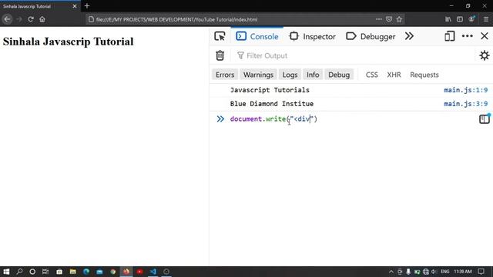Reload the current page
The width and height of the screenshot is (493, 277).
(x=31, y=19)
